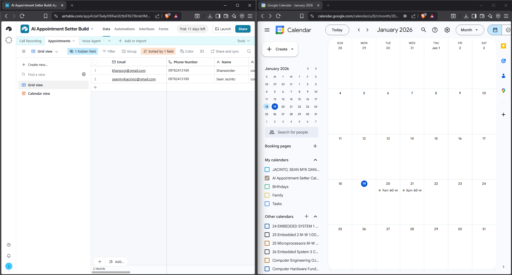Viewport: 512px width, 275px height.
Task: Switch to Interfaces tab in Airtable
Action: click(147, 29)
